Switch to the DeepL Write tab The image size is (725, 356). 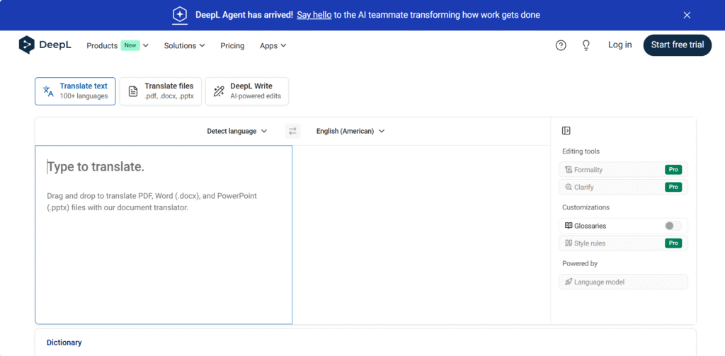pyautogui.click(x=246, y=91)
